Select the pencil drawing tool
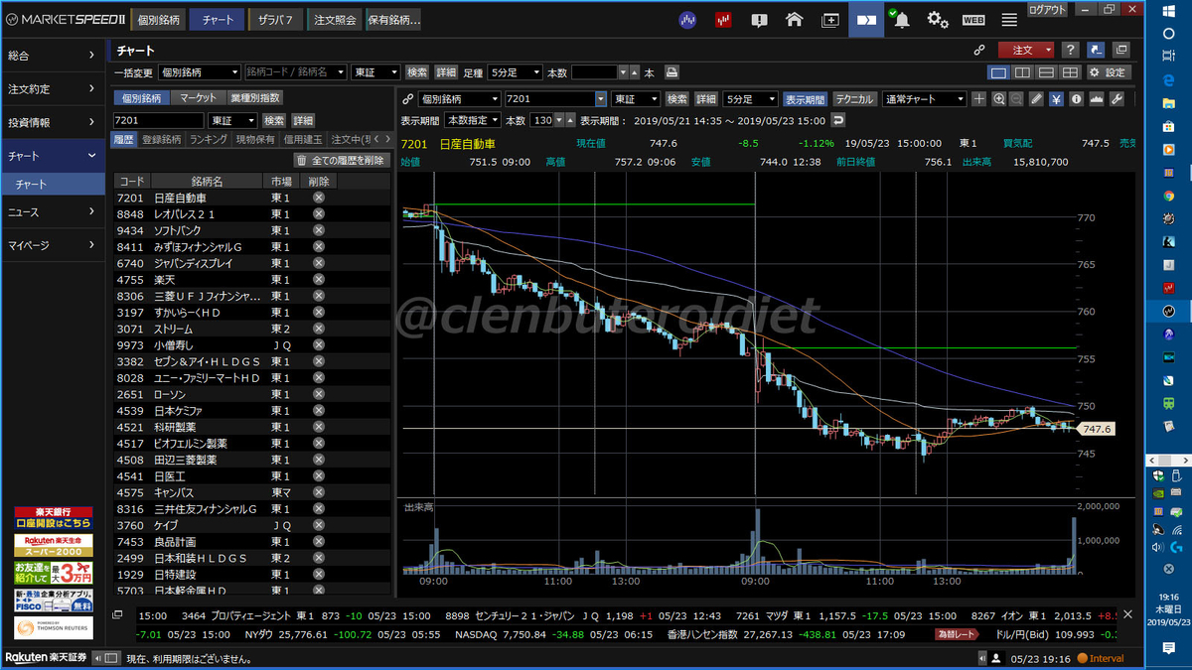 tap(1037, 99)
